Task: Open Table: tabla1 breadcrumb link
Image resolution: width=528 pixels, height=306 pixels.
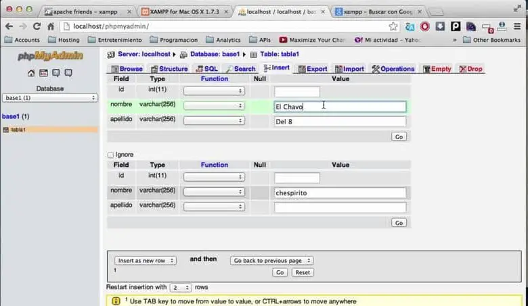Action: [279, 54]
